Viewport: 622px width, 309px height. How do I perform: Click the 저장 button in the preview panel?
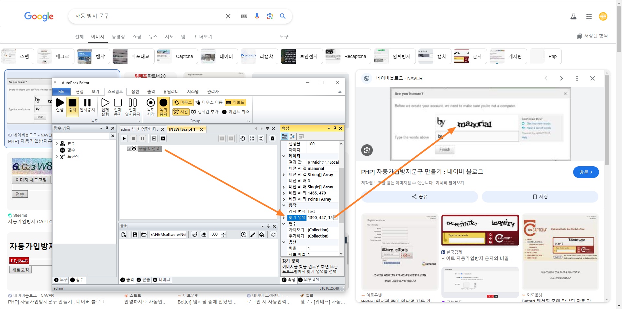point(540,197)
